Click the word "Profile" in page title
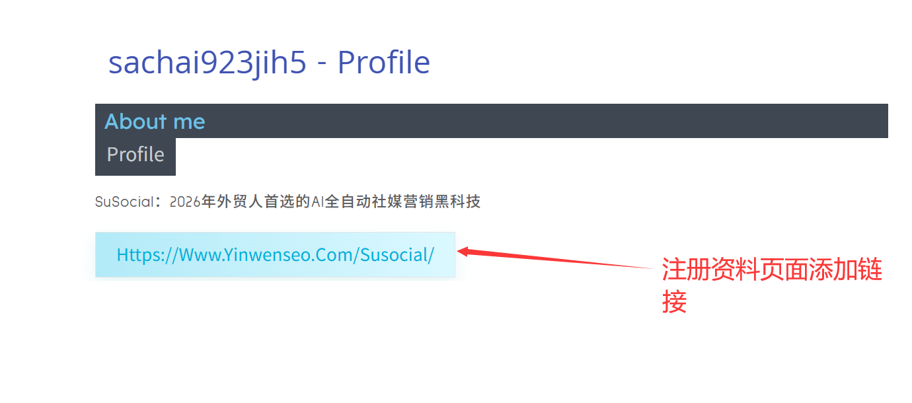 pyautogui.click(x=383, y=63)
